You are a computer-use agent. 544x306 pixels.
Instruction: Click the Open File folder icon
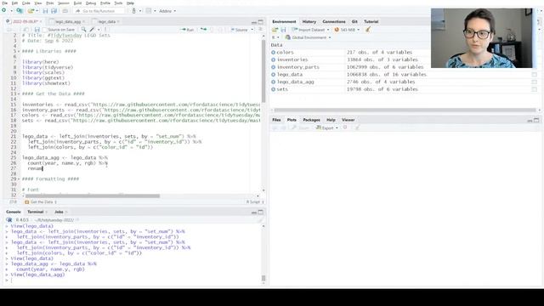[31, 11]
